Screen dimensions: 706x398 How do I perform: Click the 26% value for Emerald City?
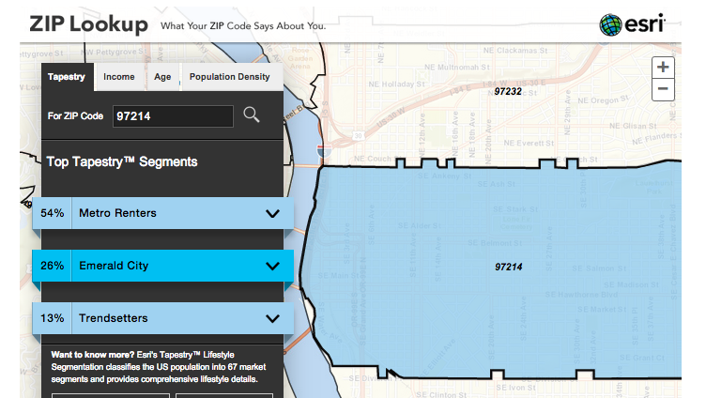pos(53,266)
